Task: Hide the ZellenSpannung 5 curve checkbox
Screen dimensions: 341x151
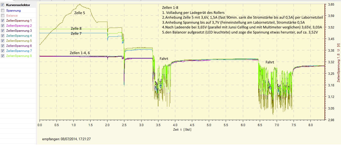Action: [3, 41]
